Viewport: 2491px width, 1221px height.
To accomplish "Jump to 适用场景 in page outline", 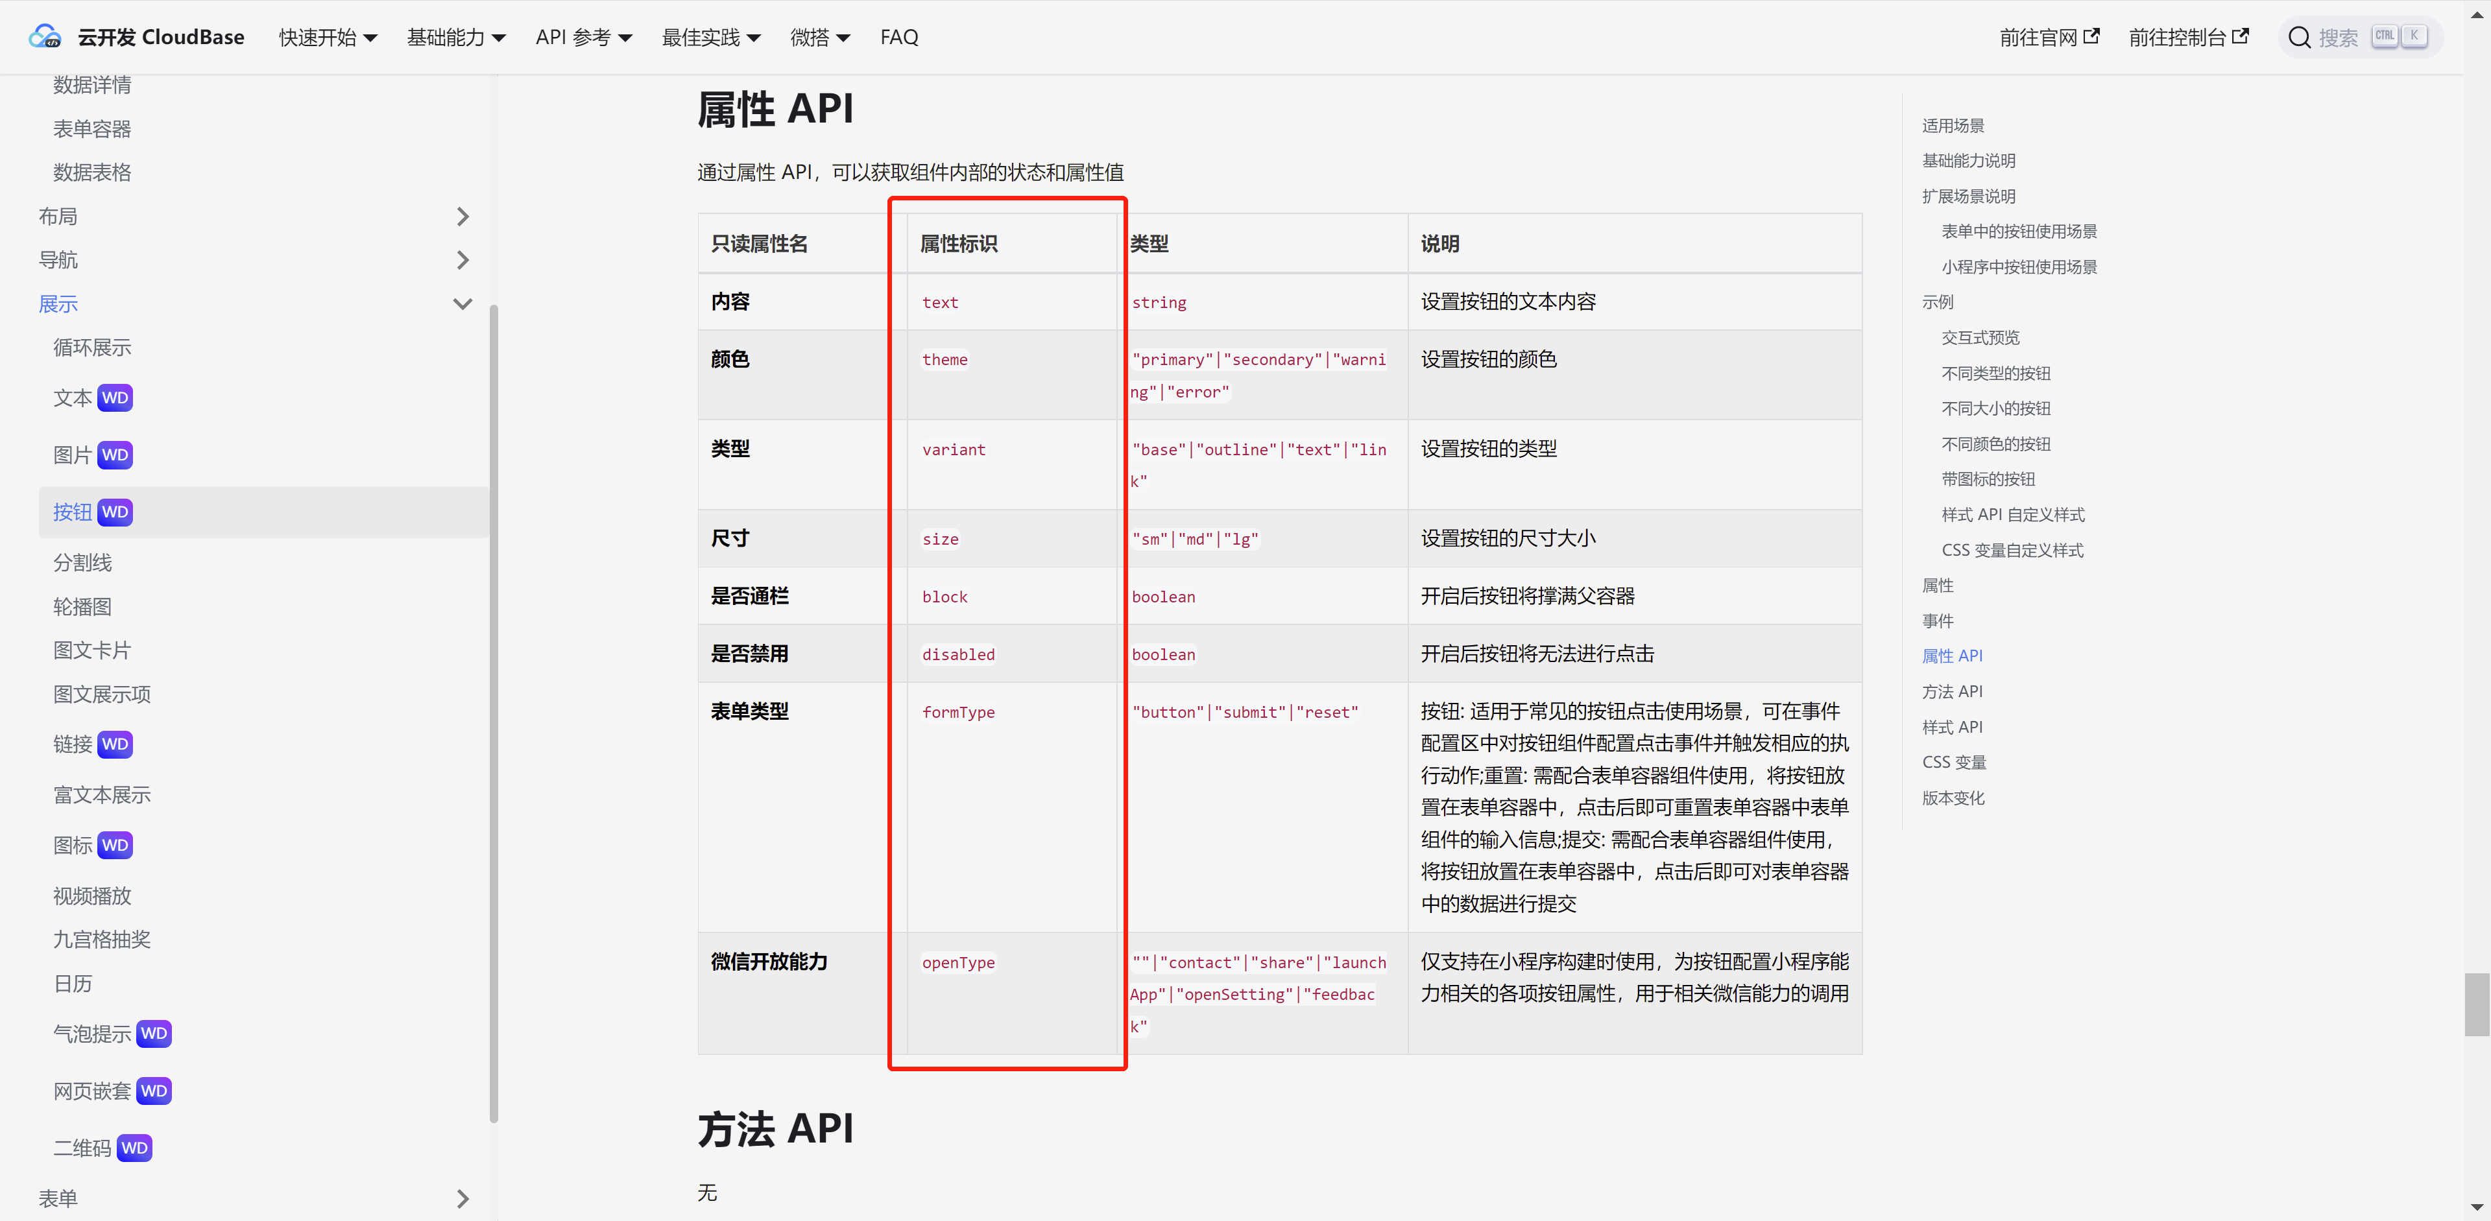I will click(x=1953, y=126).
